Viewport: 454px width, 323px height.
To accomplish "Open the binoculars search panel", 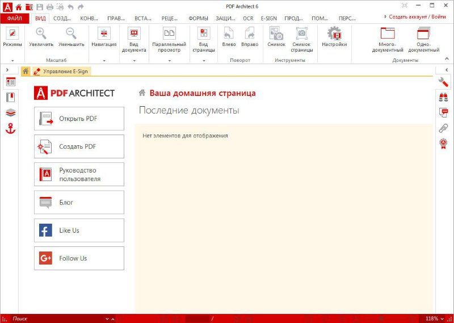I will (443, 97).
